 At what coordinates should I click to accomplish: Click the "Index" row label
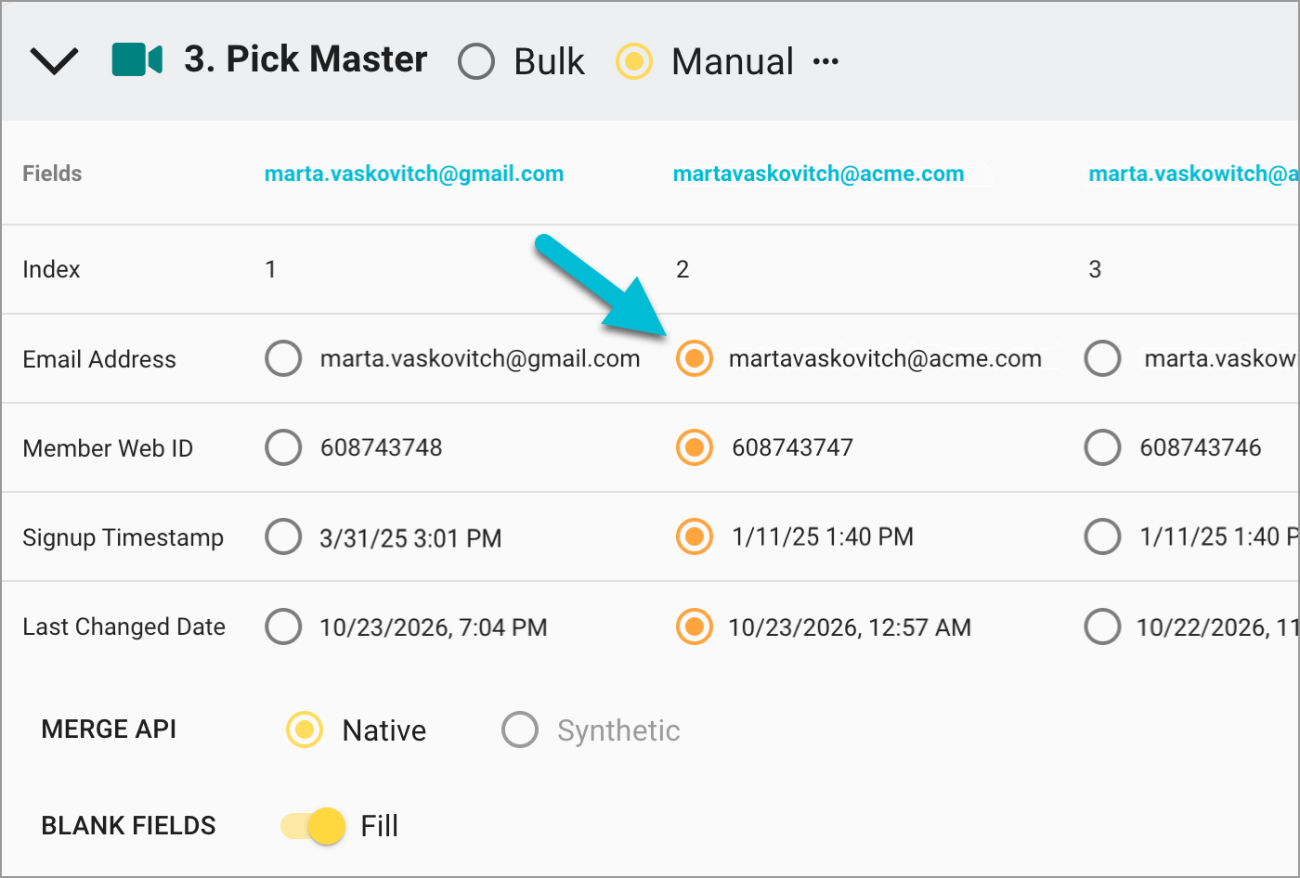(51, 269)
